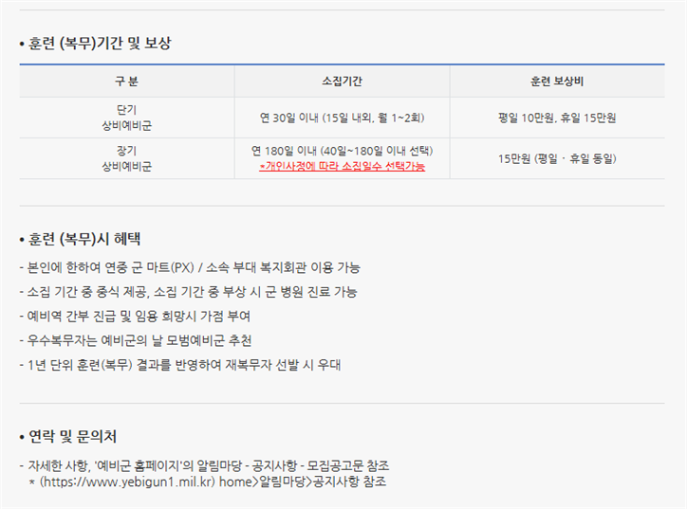Select the 훈련 보상비 column header
This screenshot has width=687, height=509.
557,82
